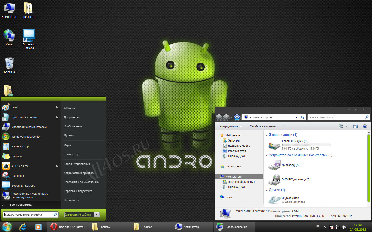Launch Paint from the Start menu

[30, 107]
